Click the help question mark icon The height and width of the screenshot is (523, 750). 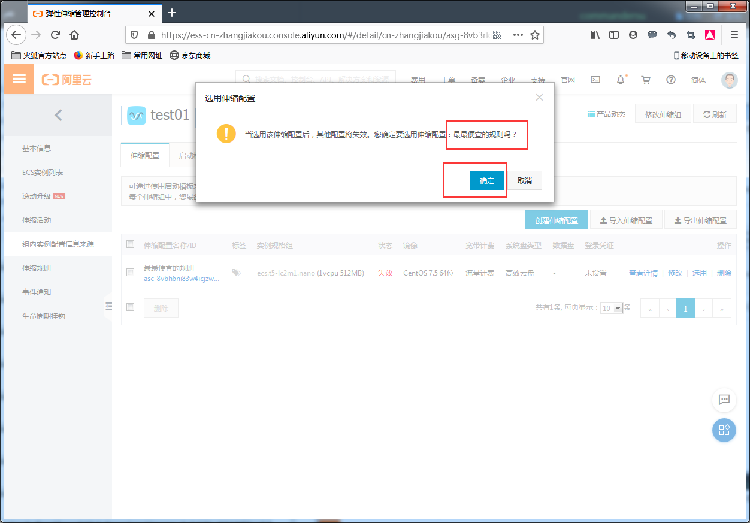(671, 80)
